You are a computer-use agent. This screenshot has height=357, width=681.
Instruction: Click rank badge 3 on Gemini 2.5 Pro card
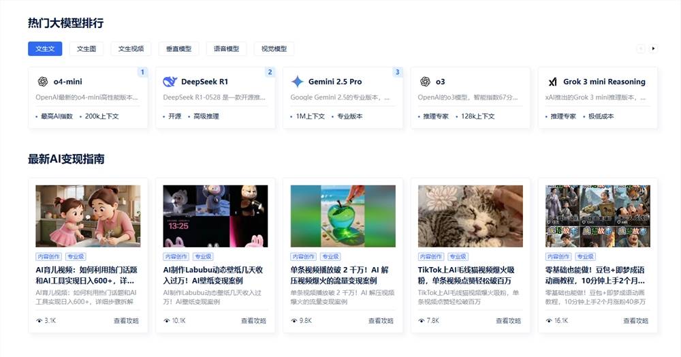pos(398,72)
